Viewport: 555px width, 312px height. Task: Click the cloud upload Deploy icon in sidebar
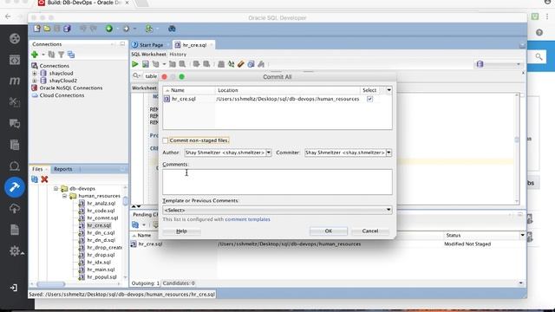click(15, 208)
